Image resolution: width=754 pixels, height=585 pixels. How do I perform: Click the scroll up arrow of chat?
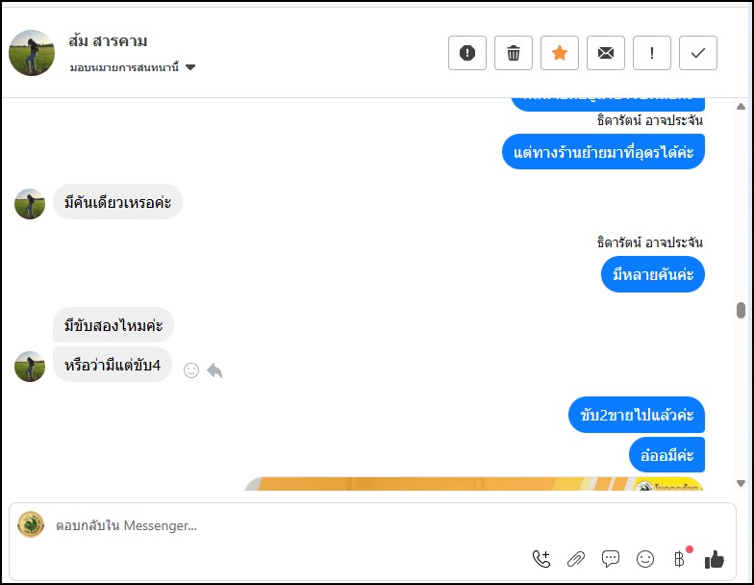(741, 106)
